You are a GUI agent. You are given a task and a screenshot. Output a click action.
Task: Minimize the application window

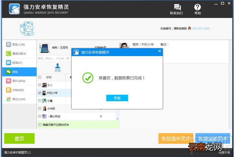[x=216, y=4]
